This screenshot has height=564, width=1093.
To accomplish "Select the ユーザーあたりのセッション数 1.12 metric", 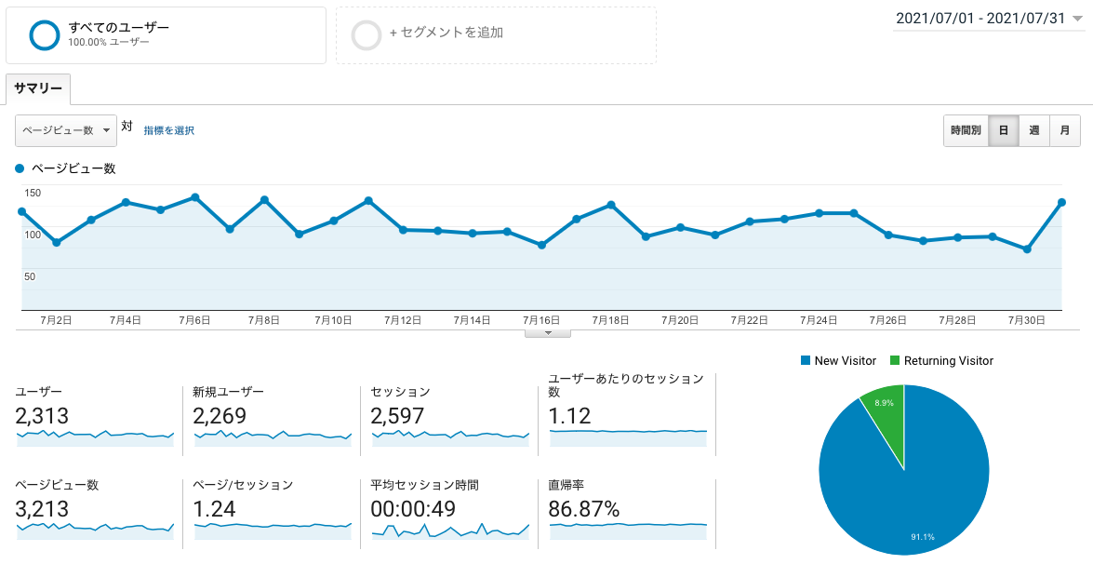I will pos(628,410).
